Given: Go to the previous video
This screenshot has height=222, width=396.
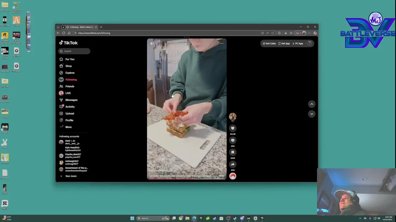Looking at the screenshot, I should pos(312,104).
